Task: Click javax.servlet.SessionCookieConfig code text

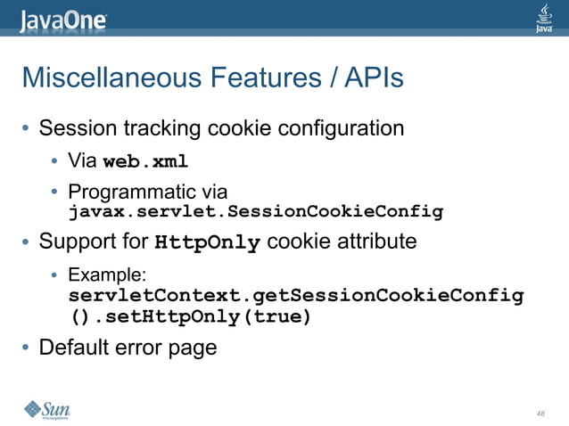Action: [256, 212]
